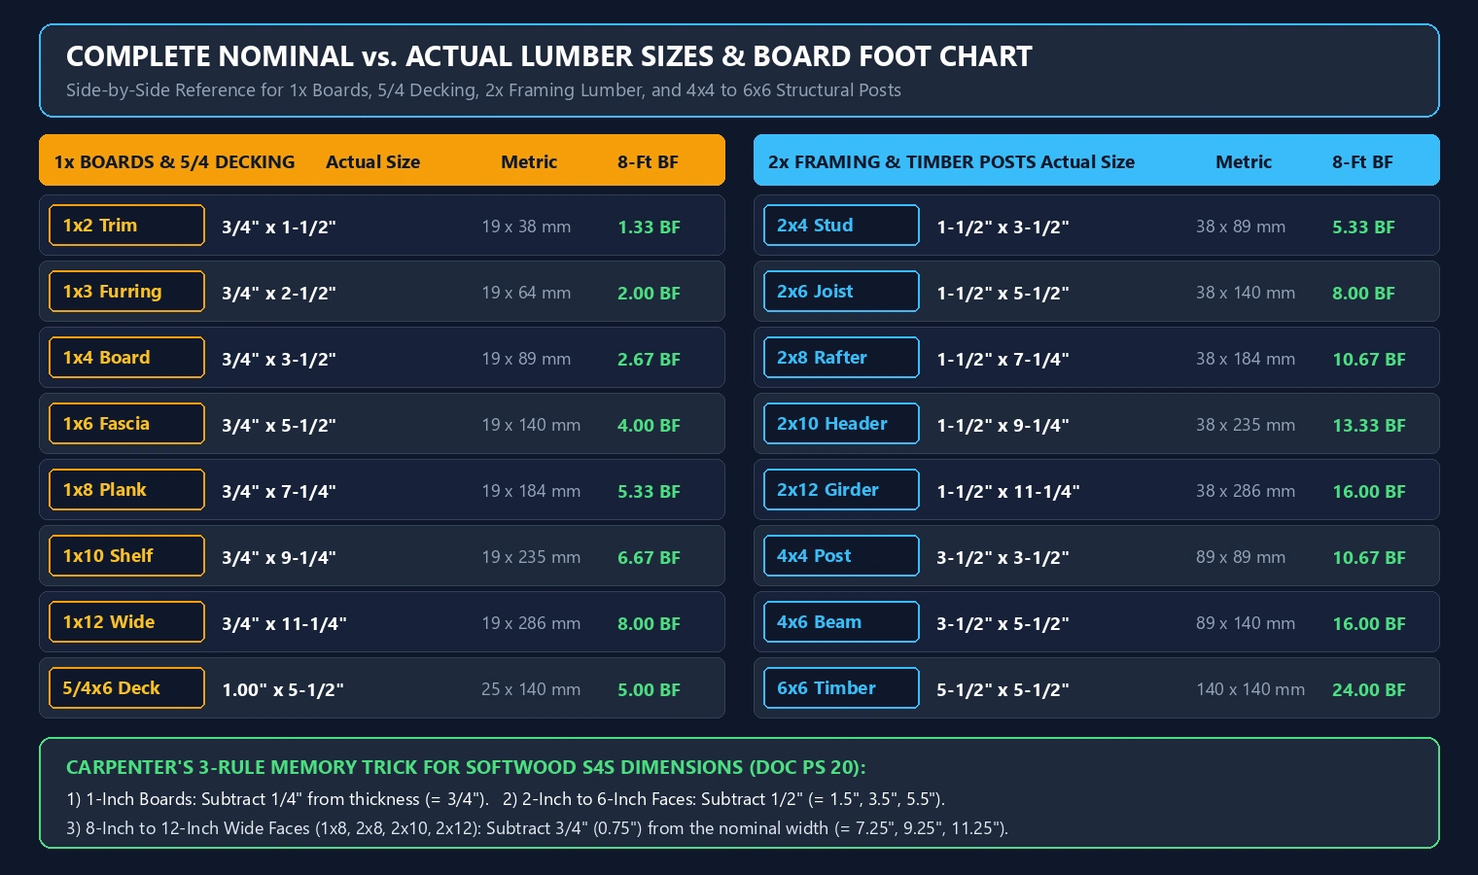Click the 1x12 Wide badge
The width and height of the screenshot is (1478, 875).
(126, 622)
